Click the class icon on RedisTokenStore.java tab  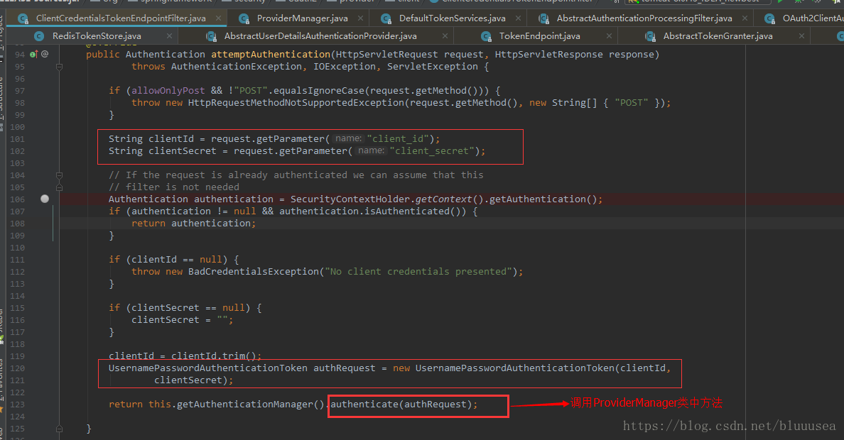click(39, 36)
